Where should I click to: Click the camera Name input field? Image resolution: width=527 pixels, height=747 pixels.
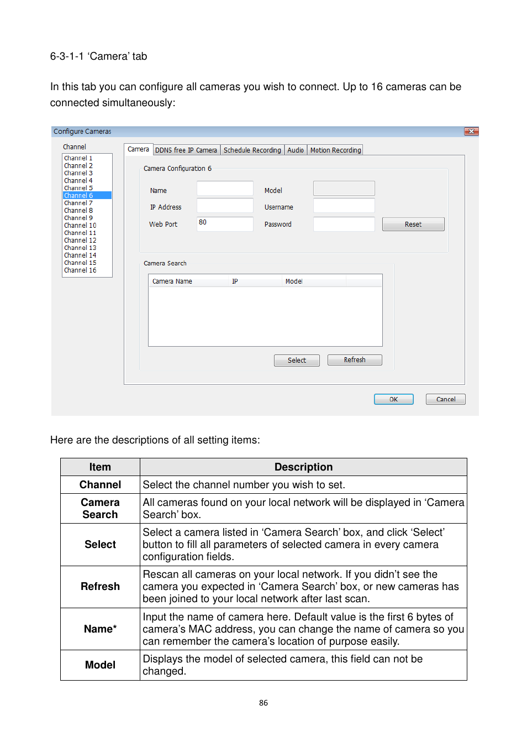pos(225,188)
